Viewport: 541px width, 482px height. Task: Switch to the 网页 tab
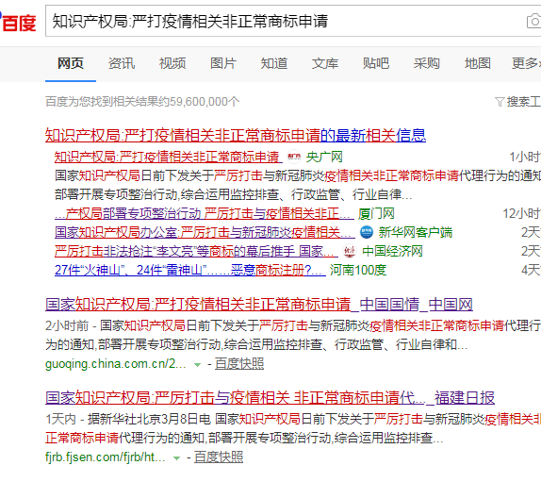click(x=71, y=63)
